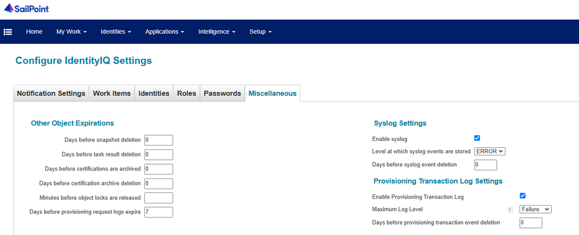Select the Passwords tab
Viewport: 579px width, 235px height.
click(223, 94)
